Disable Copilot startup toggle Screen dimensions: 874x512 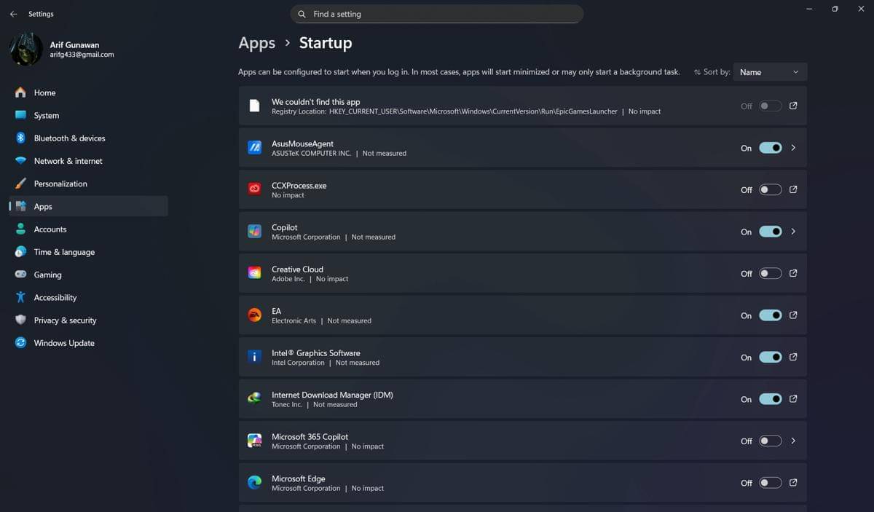(770, 232)
